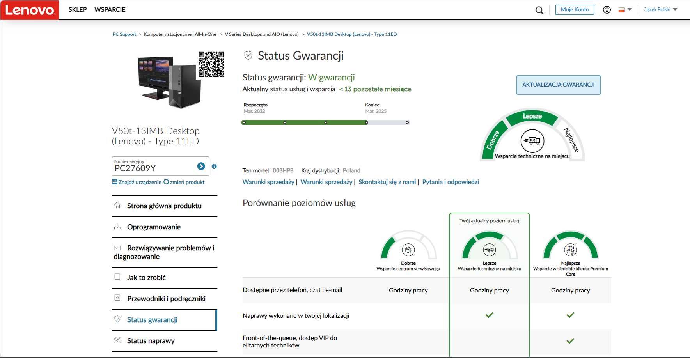
Task: Click the Lepsze gauge segment
Action: pos(532,116)
